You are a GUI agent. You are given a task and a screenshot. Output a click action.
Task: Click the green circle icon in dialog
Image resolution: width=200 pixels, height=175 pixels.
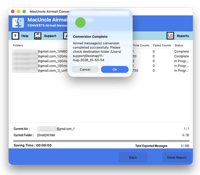pos(80,22)
